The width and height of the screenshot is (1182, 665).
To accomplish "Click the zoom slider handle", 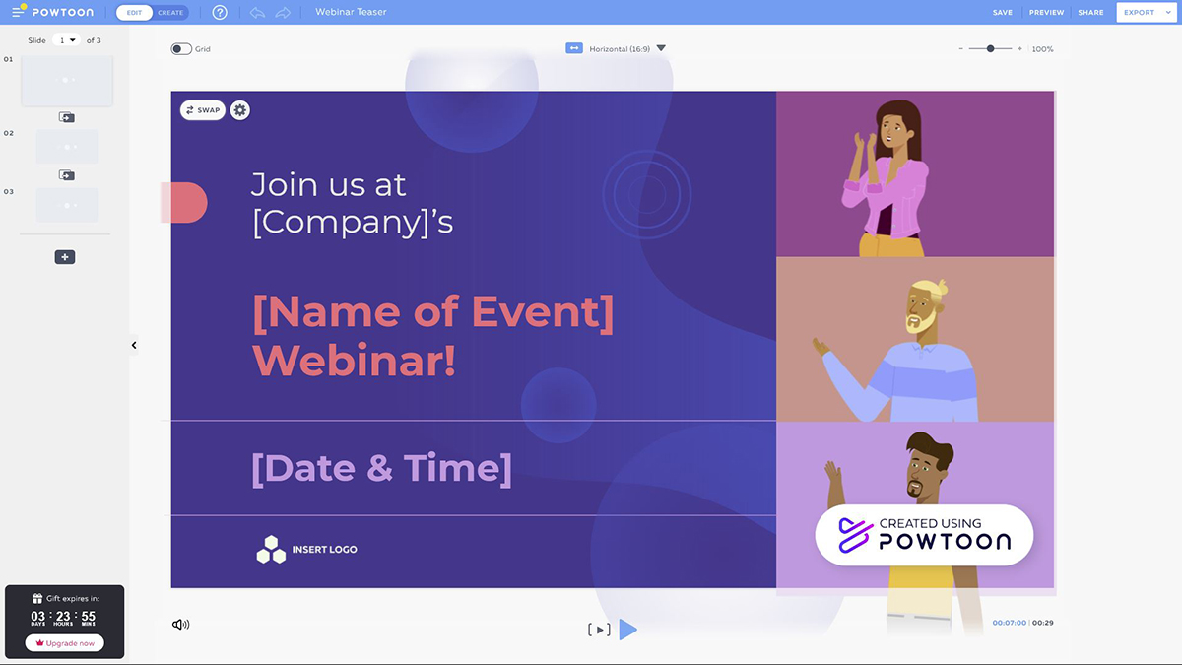I will [990, 48].
